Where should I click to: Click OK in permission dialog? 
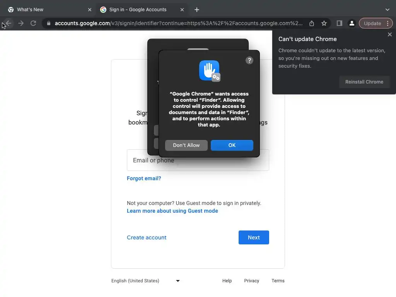coord(232,145)
